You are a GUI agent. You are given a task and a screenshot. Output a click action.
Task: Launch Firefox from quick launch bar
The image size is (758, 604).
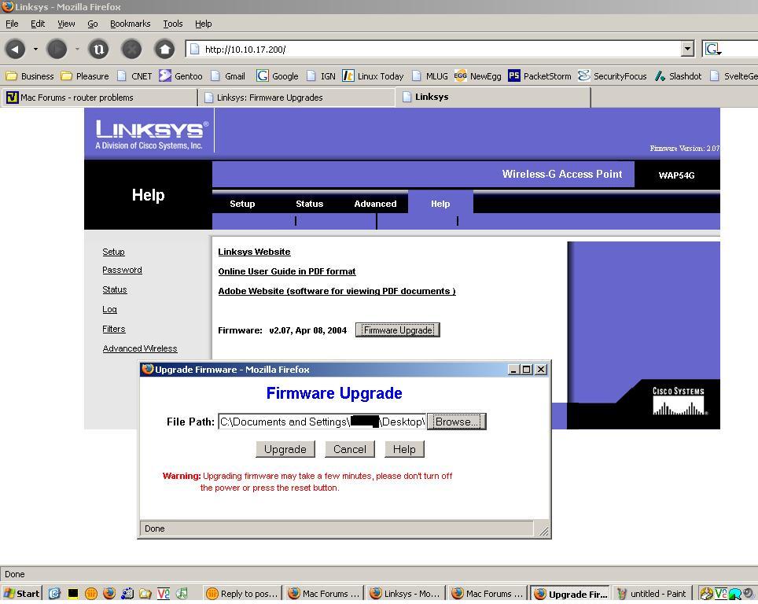pos(109,593)
